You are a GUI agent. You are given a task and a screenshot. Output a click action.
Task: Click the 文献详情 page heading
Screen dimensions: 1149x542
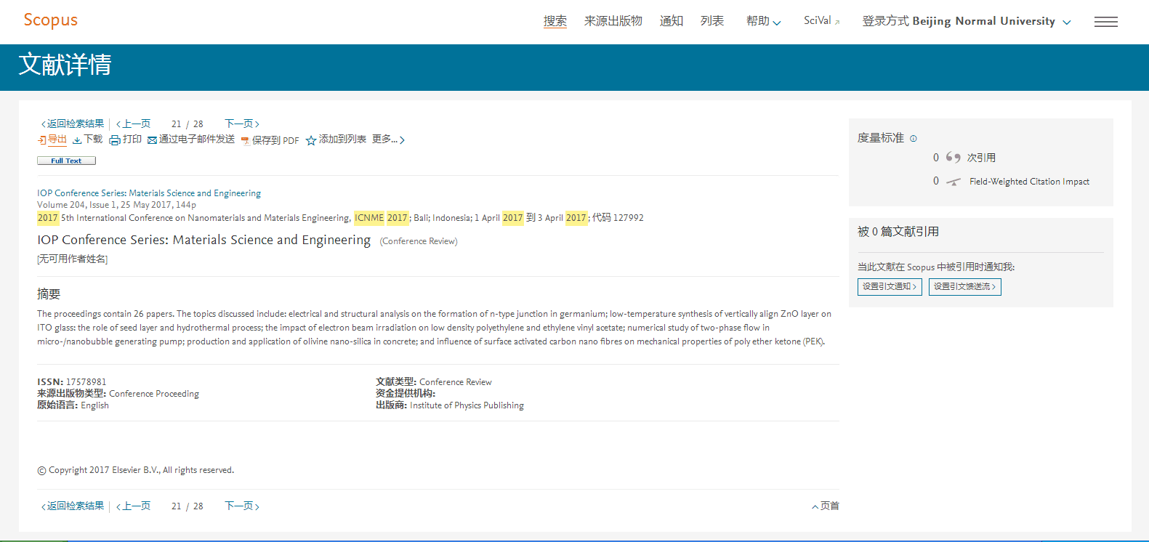click(65, 65)
